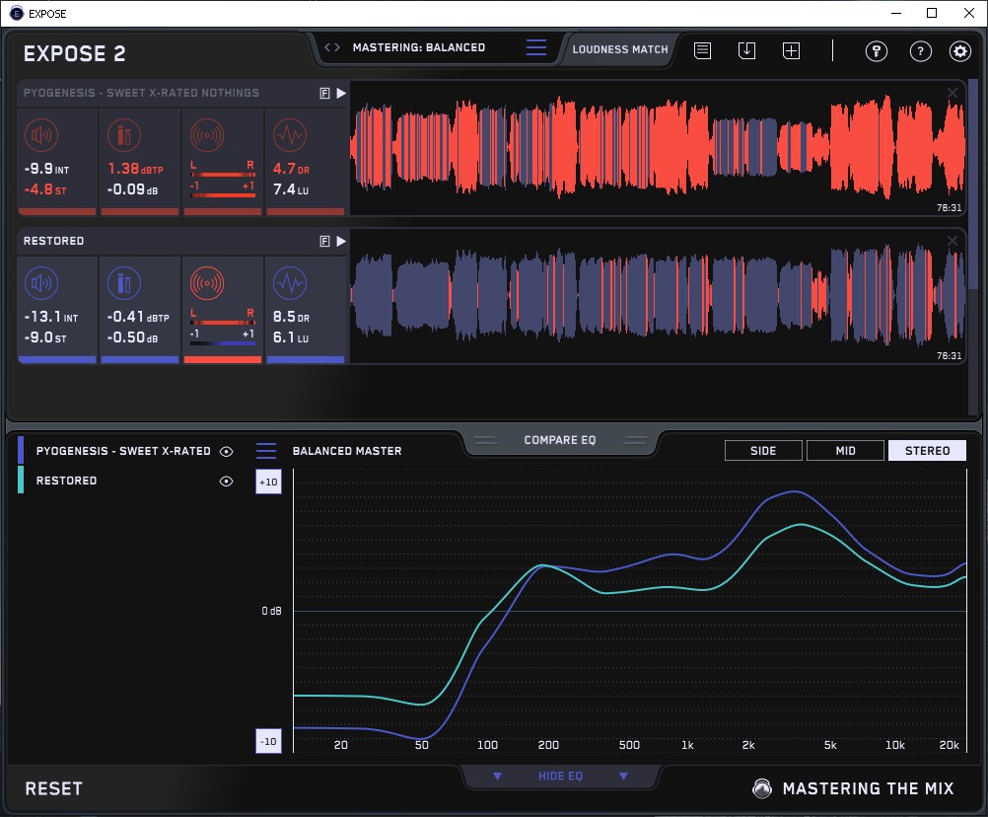
Task: Click the Restored waveform display
Action: (x=658, y=296)
